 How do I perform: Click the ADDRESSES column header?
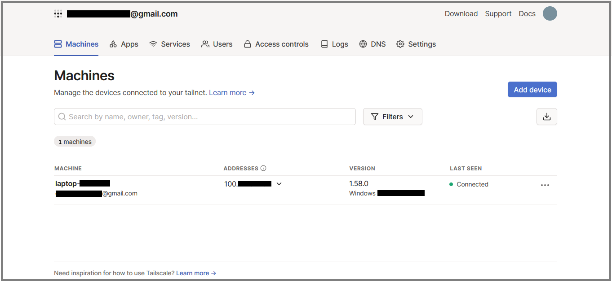[x=241, y=169]
